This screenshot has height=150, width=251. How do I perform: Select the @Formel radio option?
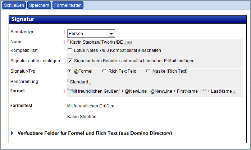(70, 71)
